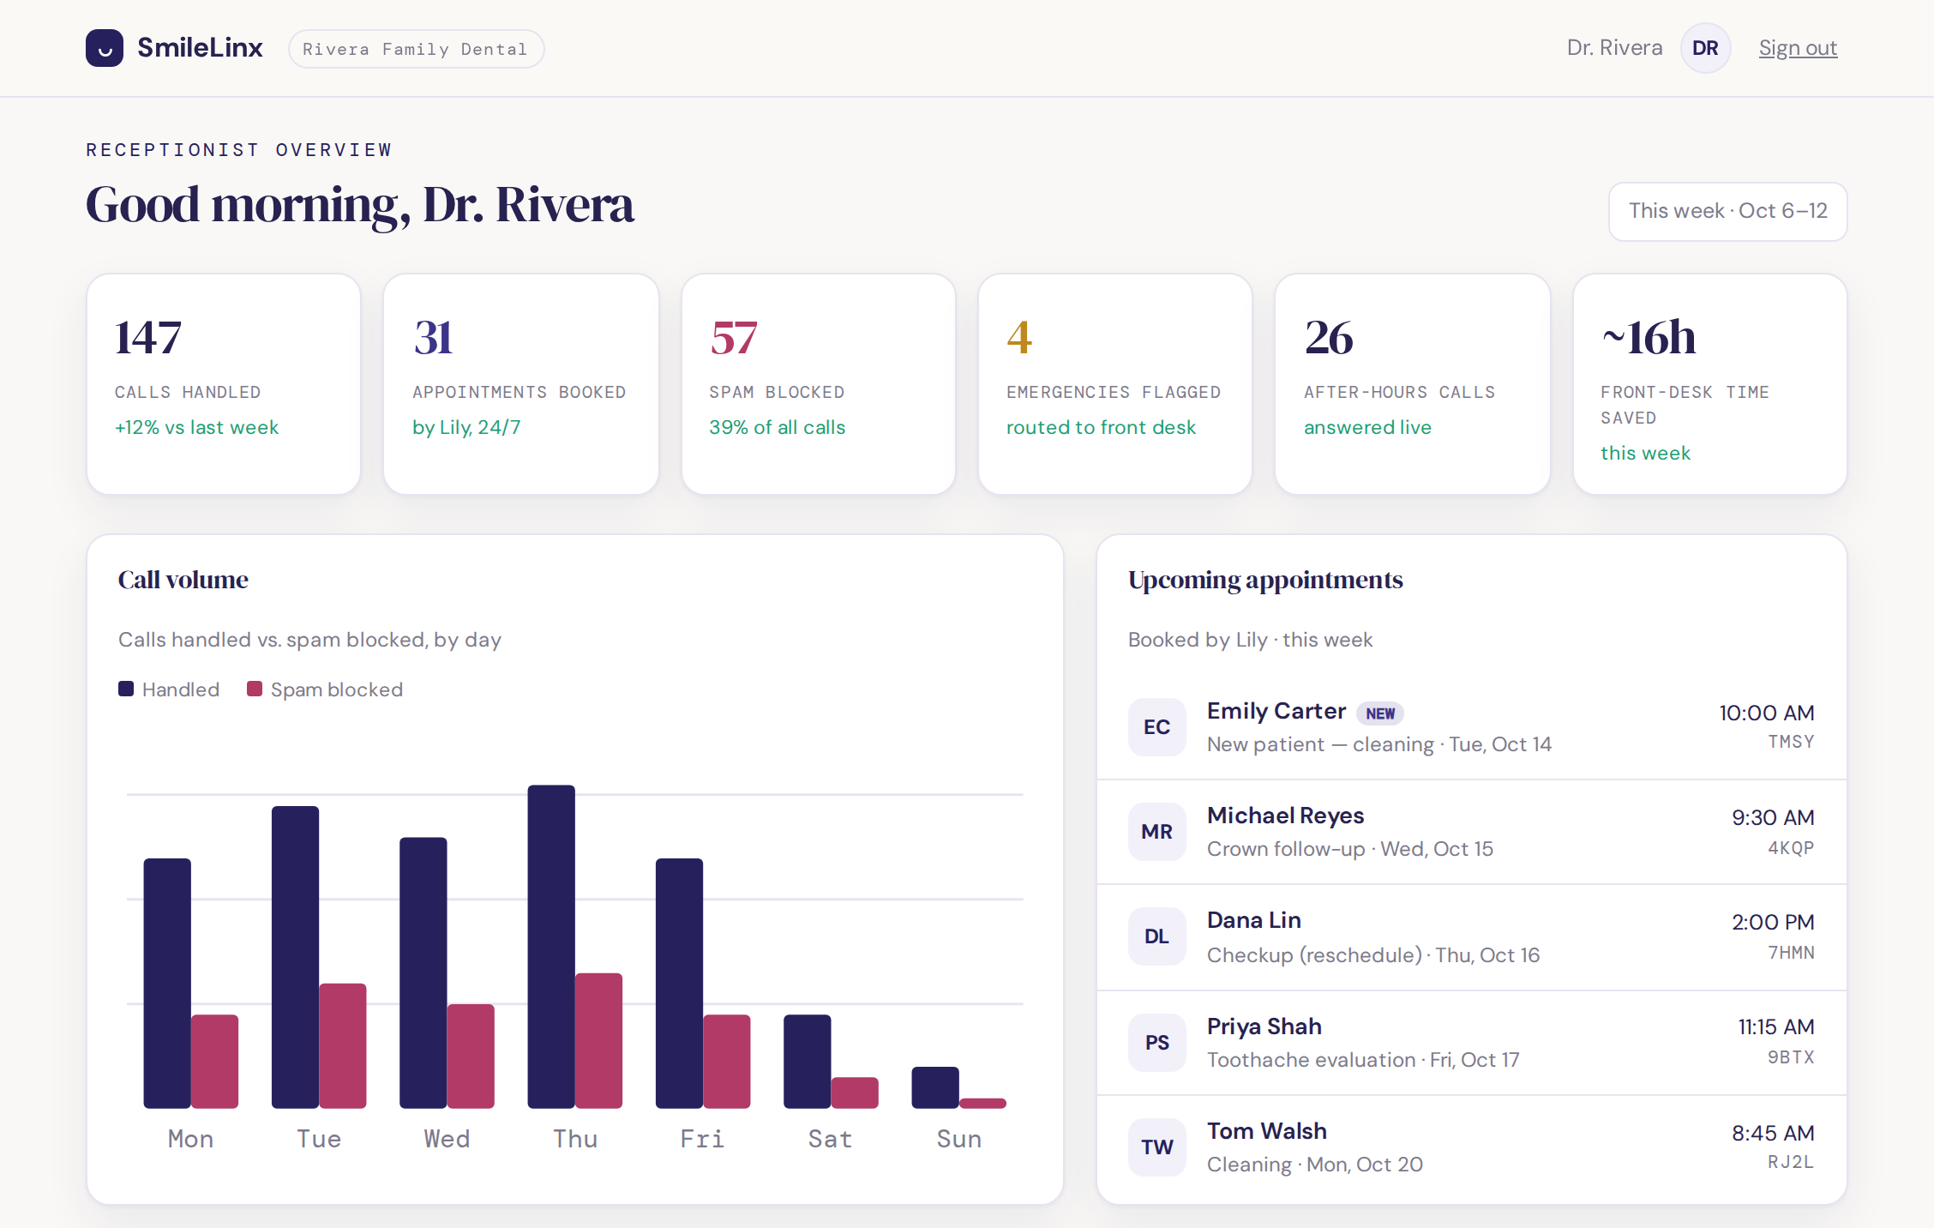The image size is (1934, 1228).
Task: Click Thursday's handled calls bar
Action: click(x=551, y=947)
